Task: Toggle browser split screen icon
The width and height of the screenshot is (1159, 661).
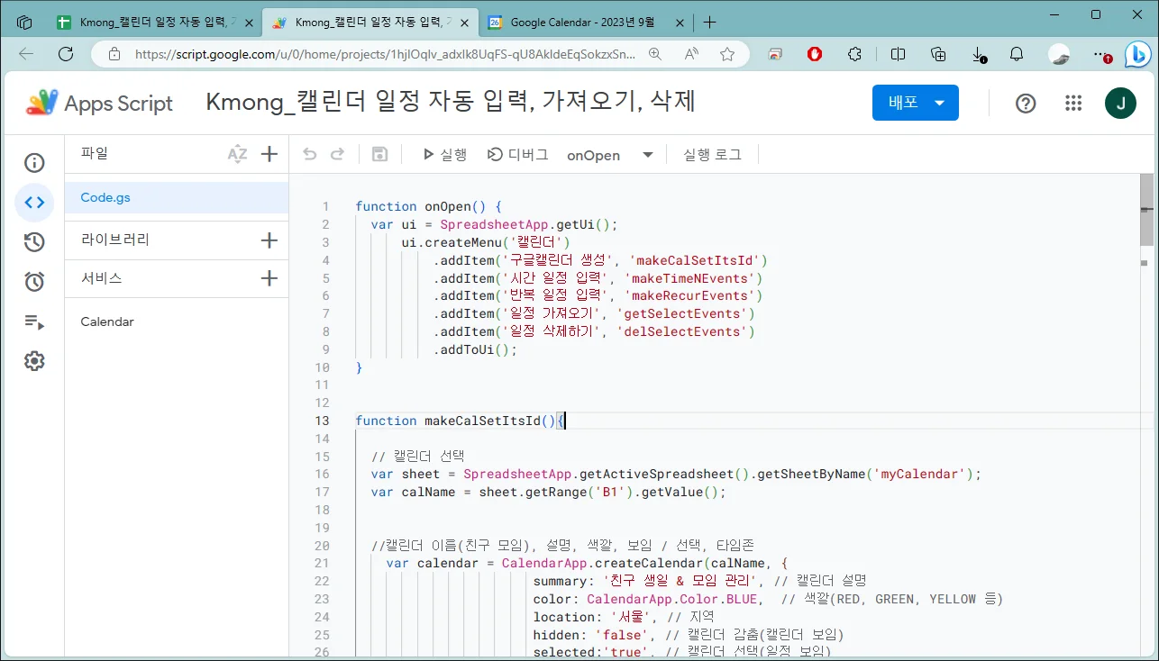Action: 898,54
